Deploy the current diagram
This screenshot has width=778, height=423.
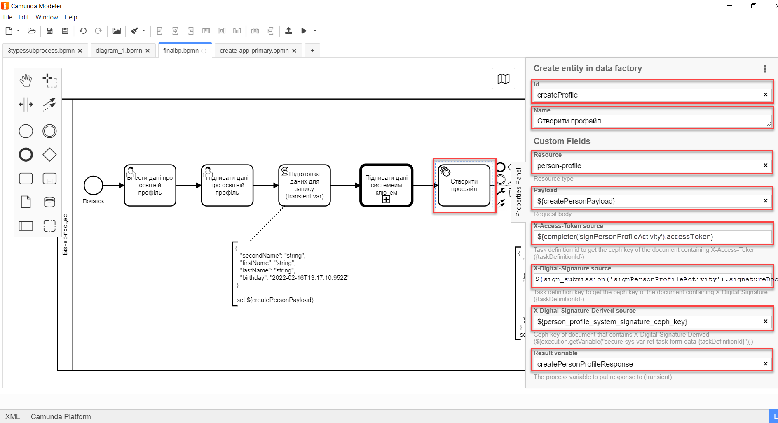coord(288,31)
